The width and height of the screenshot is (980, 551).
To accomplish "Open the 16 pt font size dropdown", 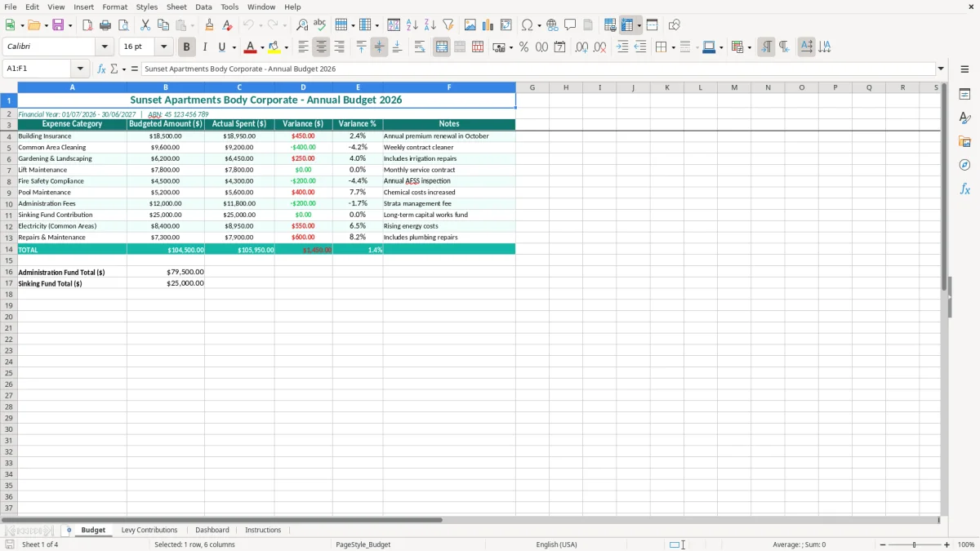I will [164, 47].
